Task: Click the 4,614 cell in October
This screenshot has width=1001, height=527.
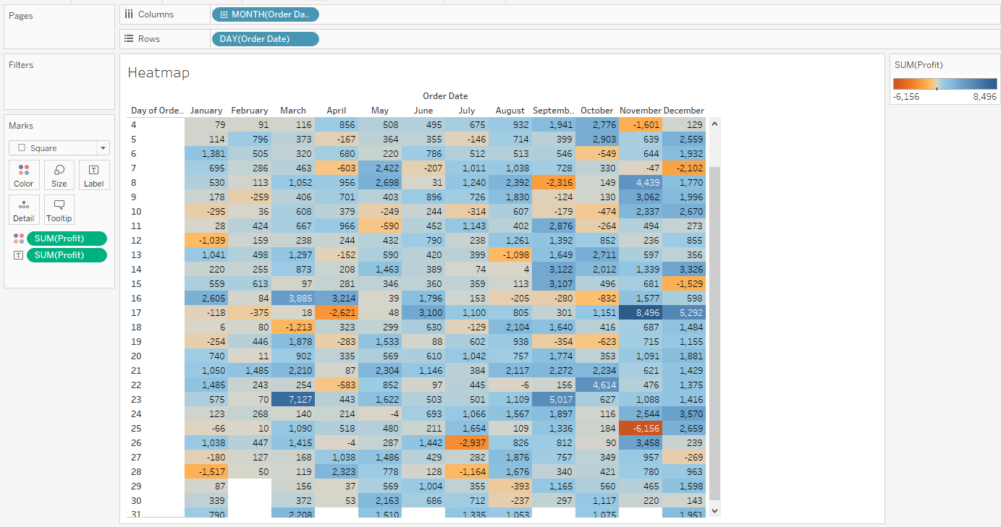Action: 597,385
